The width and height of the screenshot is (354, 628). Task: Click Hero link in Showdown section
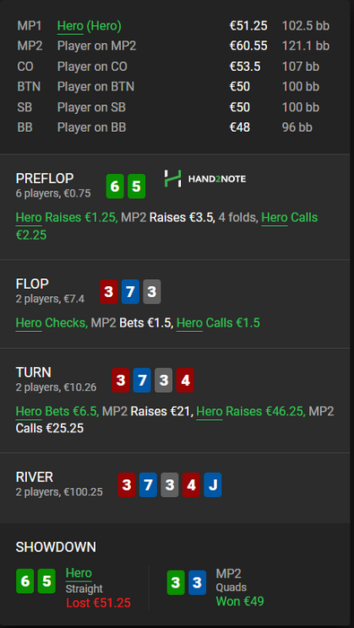(79, 573)
